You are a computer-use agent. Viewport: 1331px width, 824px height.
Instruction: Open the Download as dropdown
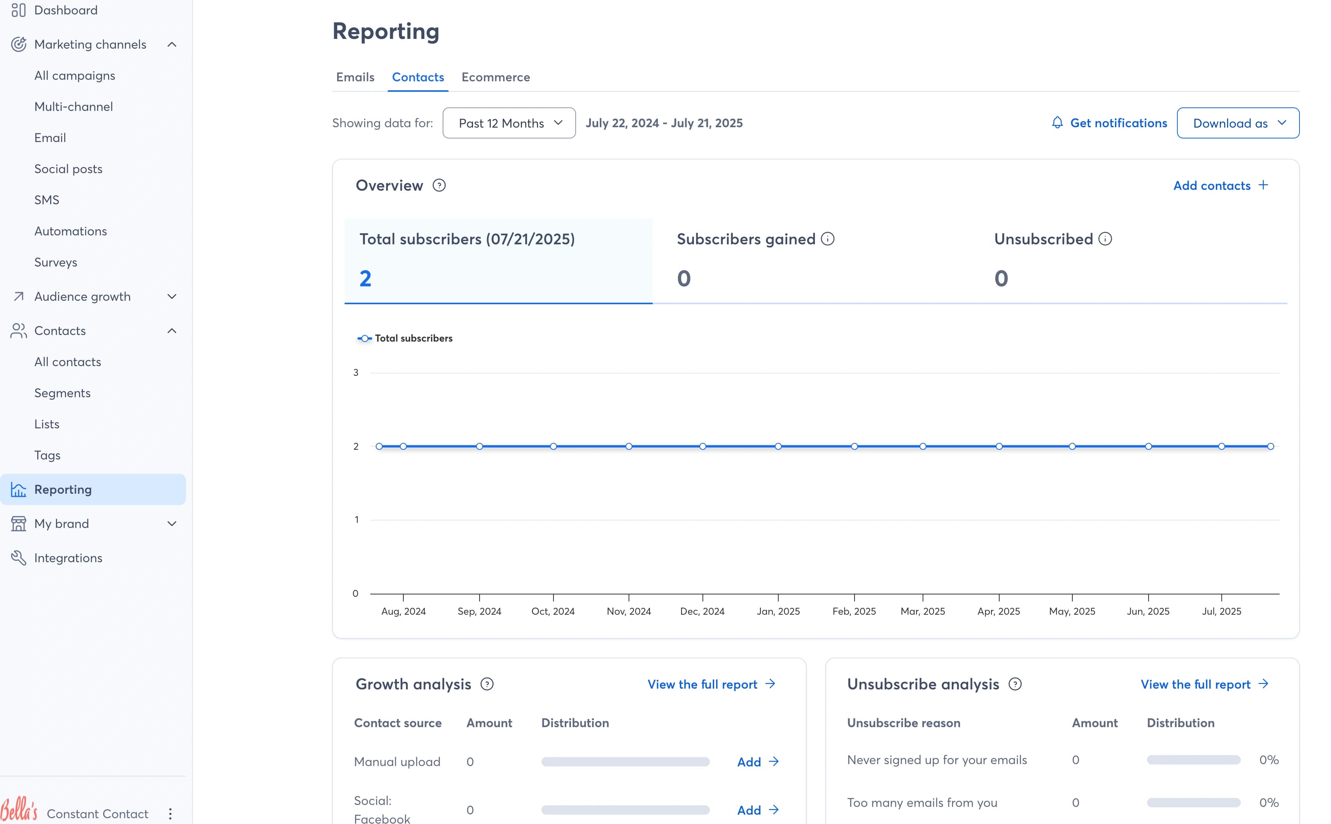1238,123
